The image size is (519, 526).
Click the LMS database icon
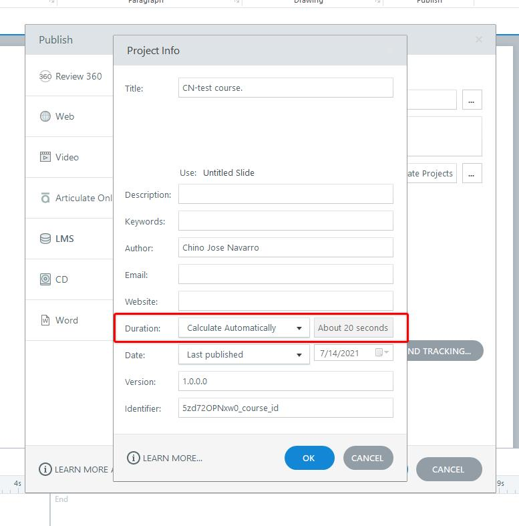pos(45,239)
